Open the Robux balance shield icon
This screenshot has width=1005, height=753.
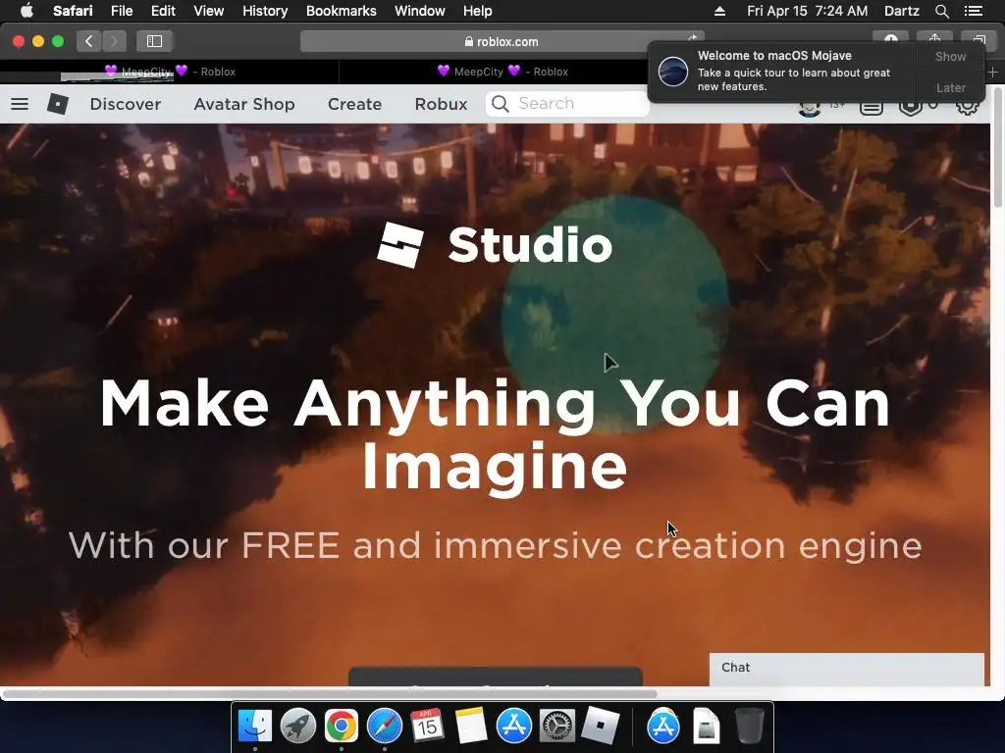click(910, 108)
